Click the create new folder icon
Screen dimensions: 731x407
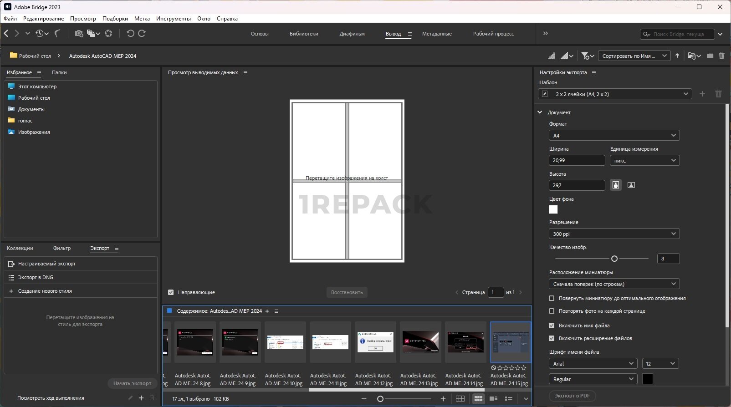pyautogui.click(x=710, y=56)
